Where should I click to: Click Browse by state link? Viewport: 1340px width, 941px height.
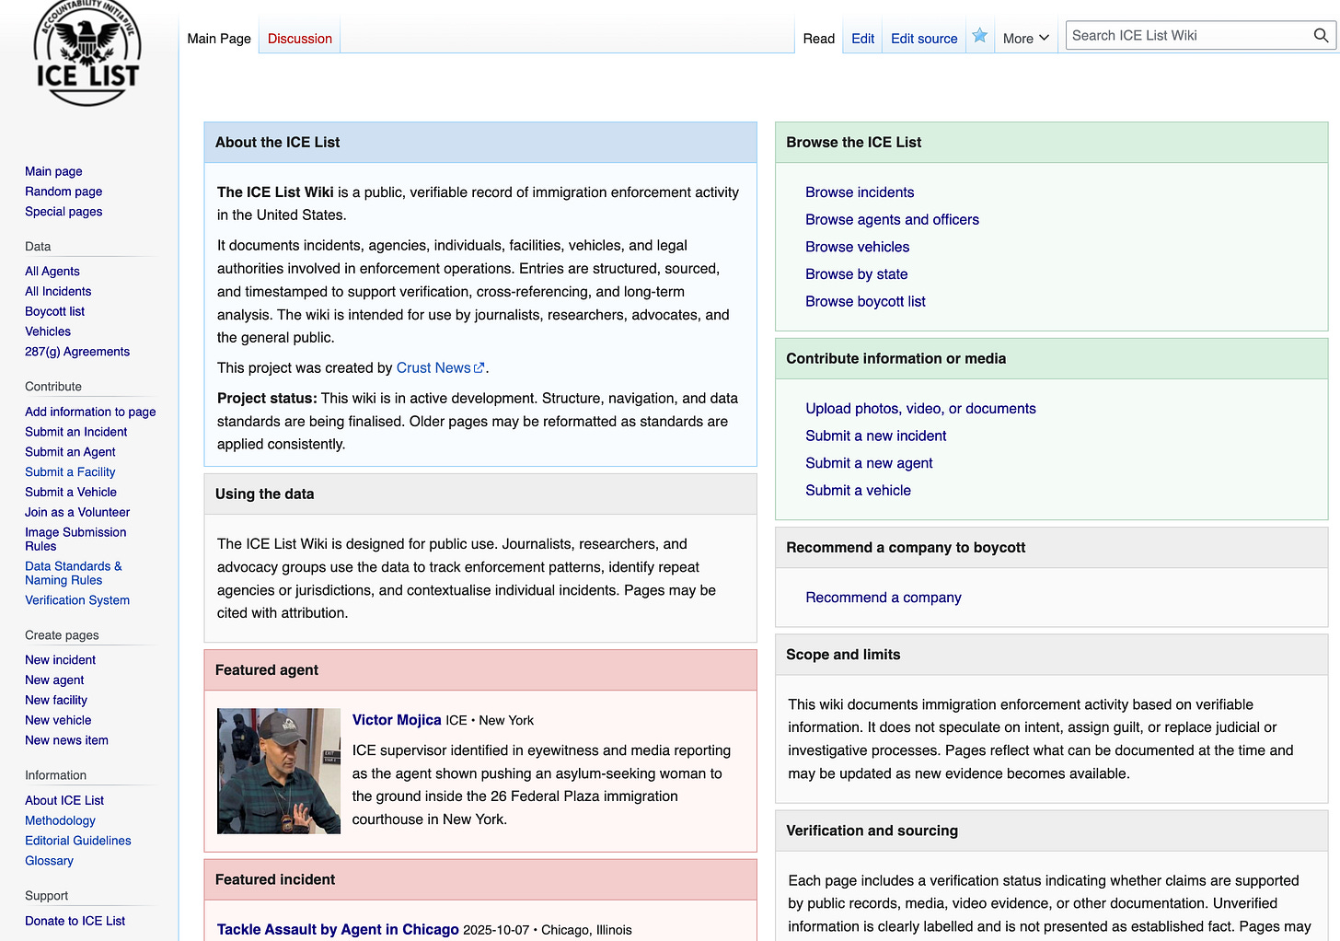(x=856, y=274)
